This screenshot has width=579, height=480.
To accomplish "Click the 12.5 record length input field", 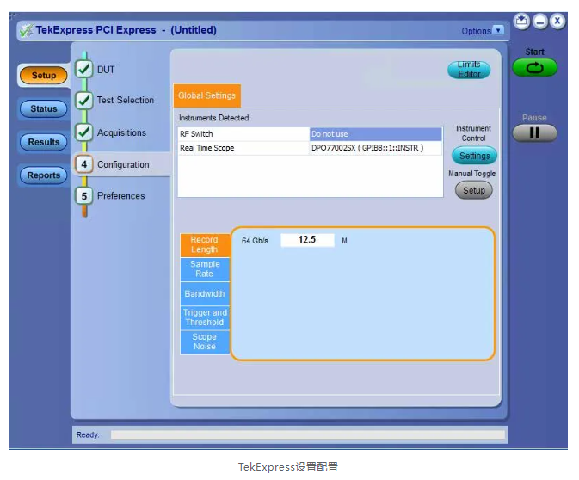I will pos(307,240).
